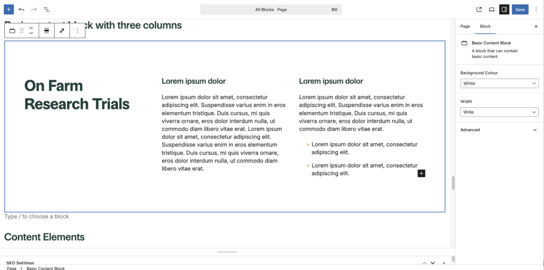The width and height of the screenshot is (544, 270).
Task: Open the Width dropdown set to Wide
Action: [x=499, y=112]
